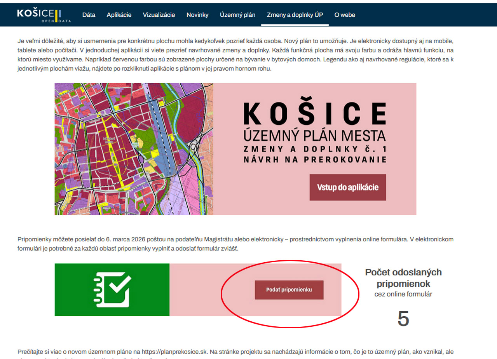This screenshot has height=359, width=497.
Task: Click the NÁVRH NA PREROKOVANIE banner text
Action: [315, 160]
